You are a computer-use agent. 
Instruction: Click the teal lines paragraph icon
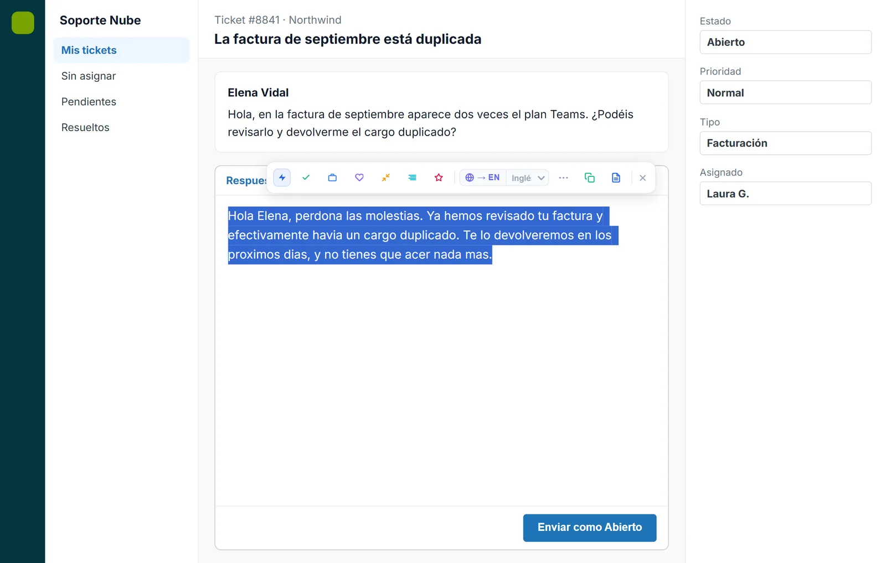(413, 178)
